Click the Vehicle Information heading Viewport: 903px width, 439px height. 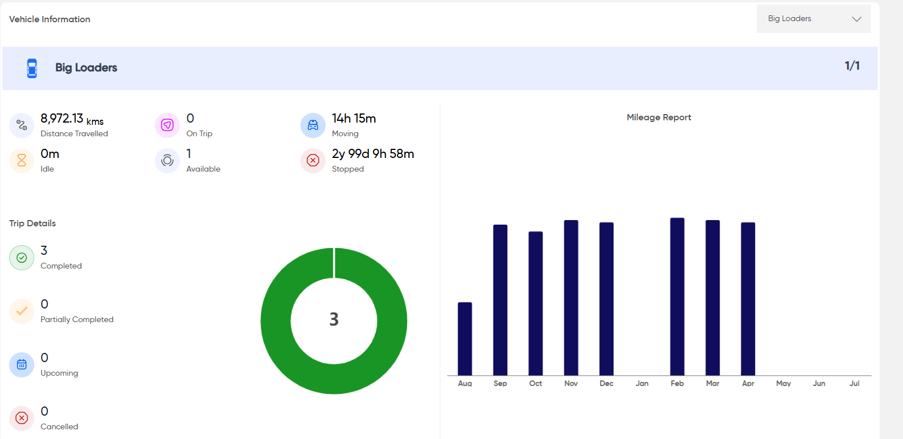click(x=50, y=19)
